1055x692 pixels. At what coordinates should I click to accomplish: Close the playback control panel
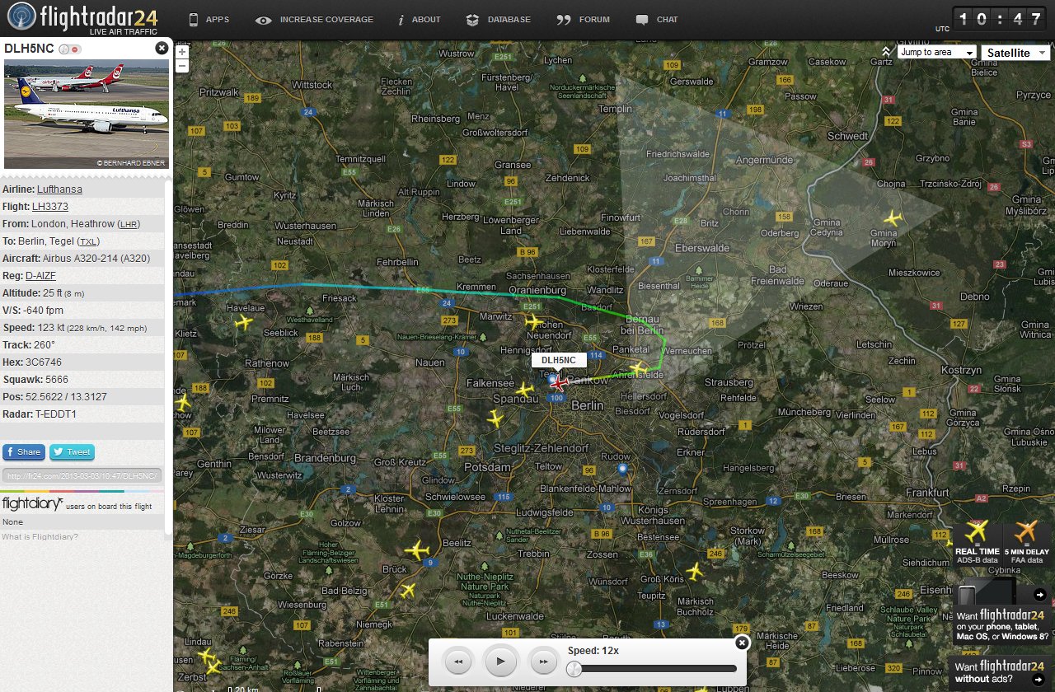point(742,643)
